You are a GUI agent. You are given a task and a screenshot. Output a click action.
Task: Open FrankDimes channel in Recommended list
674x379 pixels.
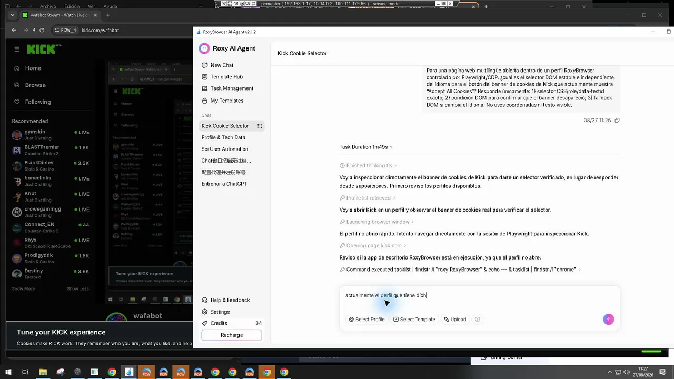point(51,166)
